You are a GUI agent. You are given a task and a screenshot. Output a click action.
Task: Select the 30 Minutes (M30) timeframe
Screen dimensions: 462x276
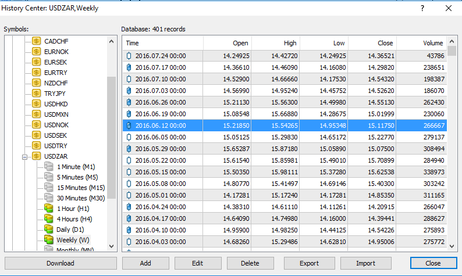81,198
